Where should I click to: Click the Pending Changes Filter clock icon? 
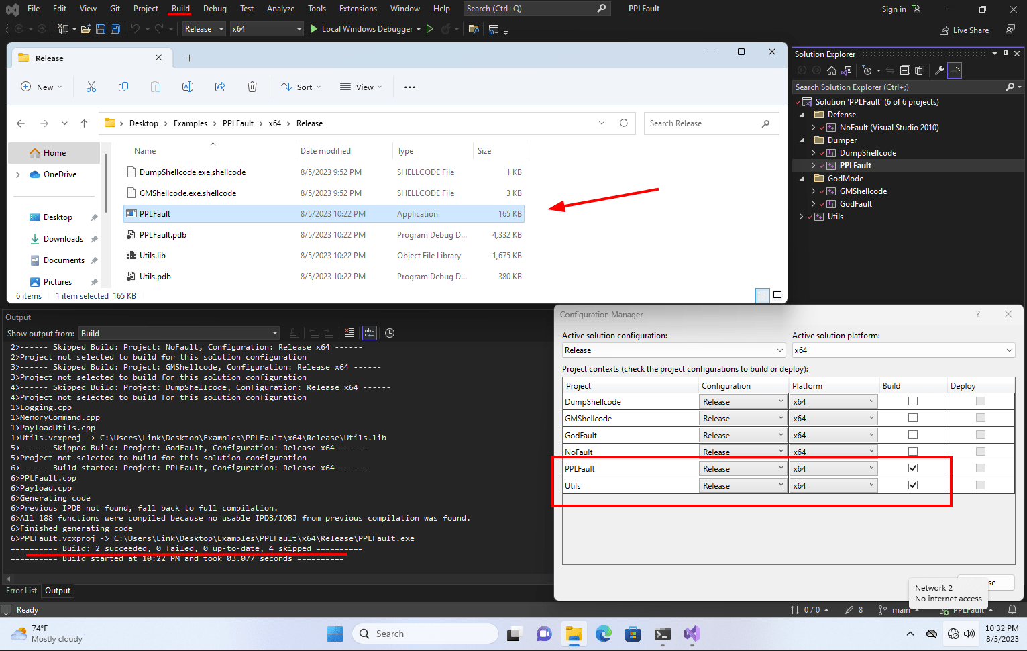coord(867,70)
